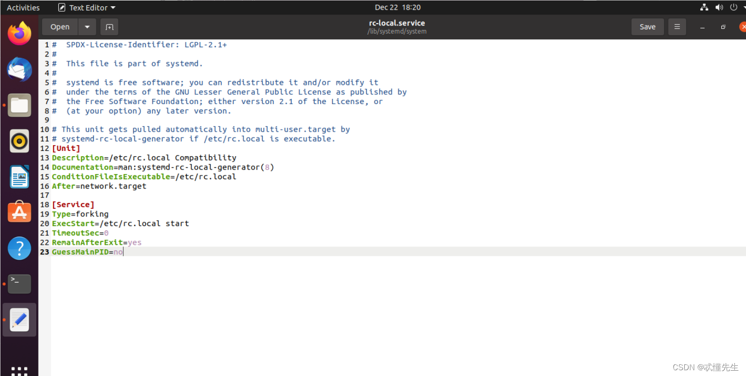Click the network status icon
Image resolution: width=746 pixels, height=376 pixels.
704,7
